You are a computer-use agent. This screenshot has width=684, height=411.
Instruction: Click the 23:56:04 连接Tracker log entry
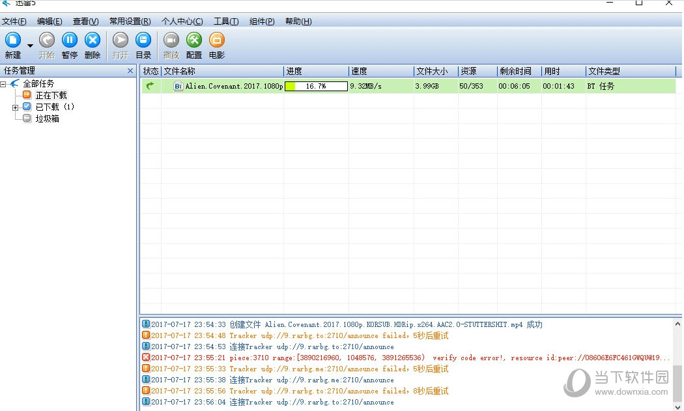tap(272, 403)
